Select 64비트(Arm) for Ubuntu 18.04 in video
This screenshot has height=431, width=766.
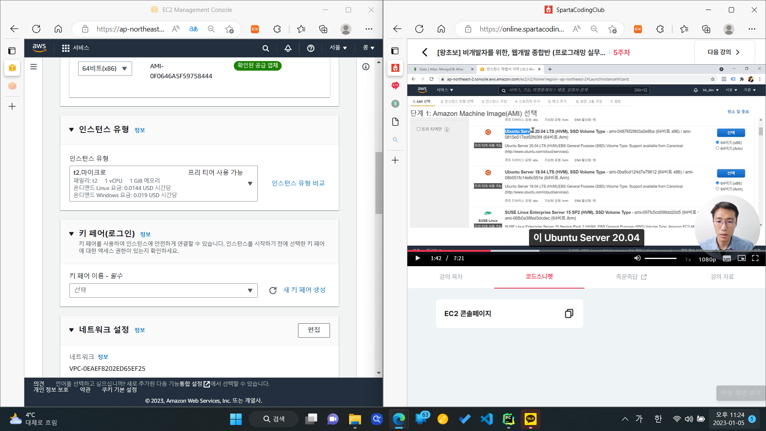[717, 189]
